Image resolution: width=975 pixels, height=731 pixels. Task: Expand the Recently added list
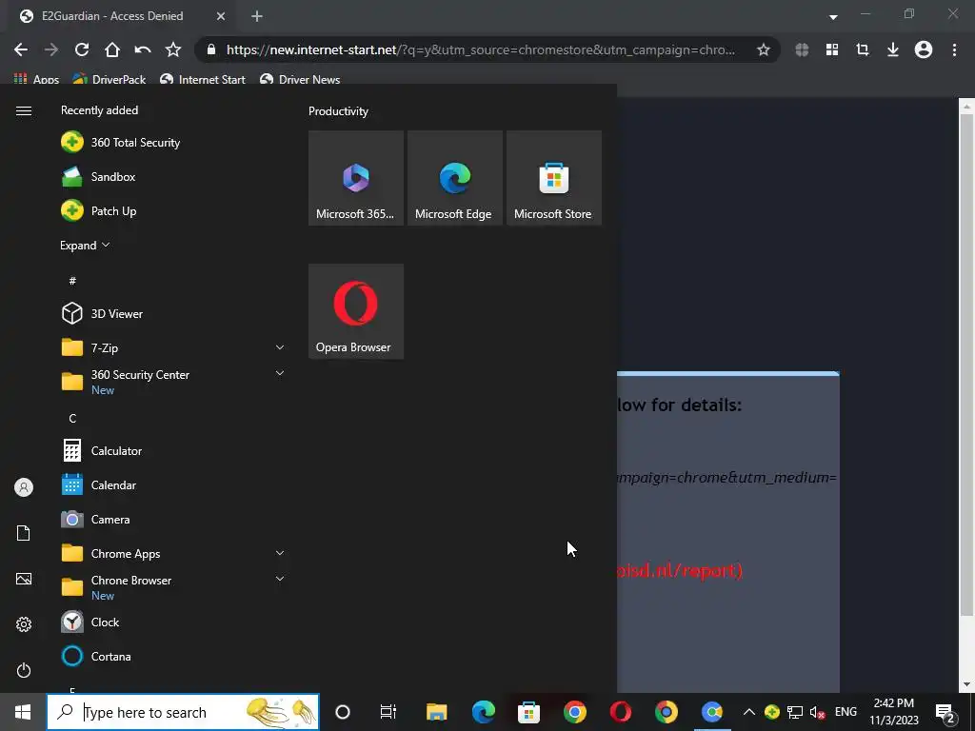point(85,246)
